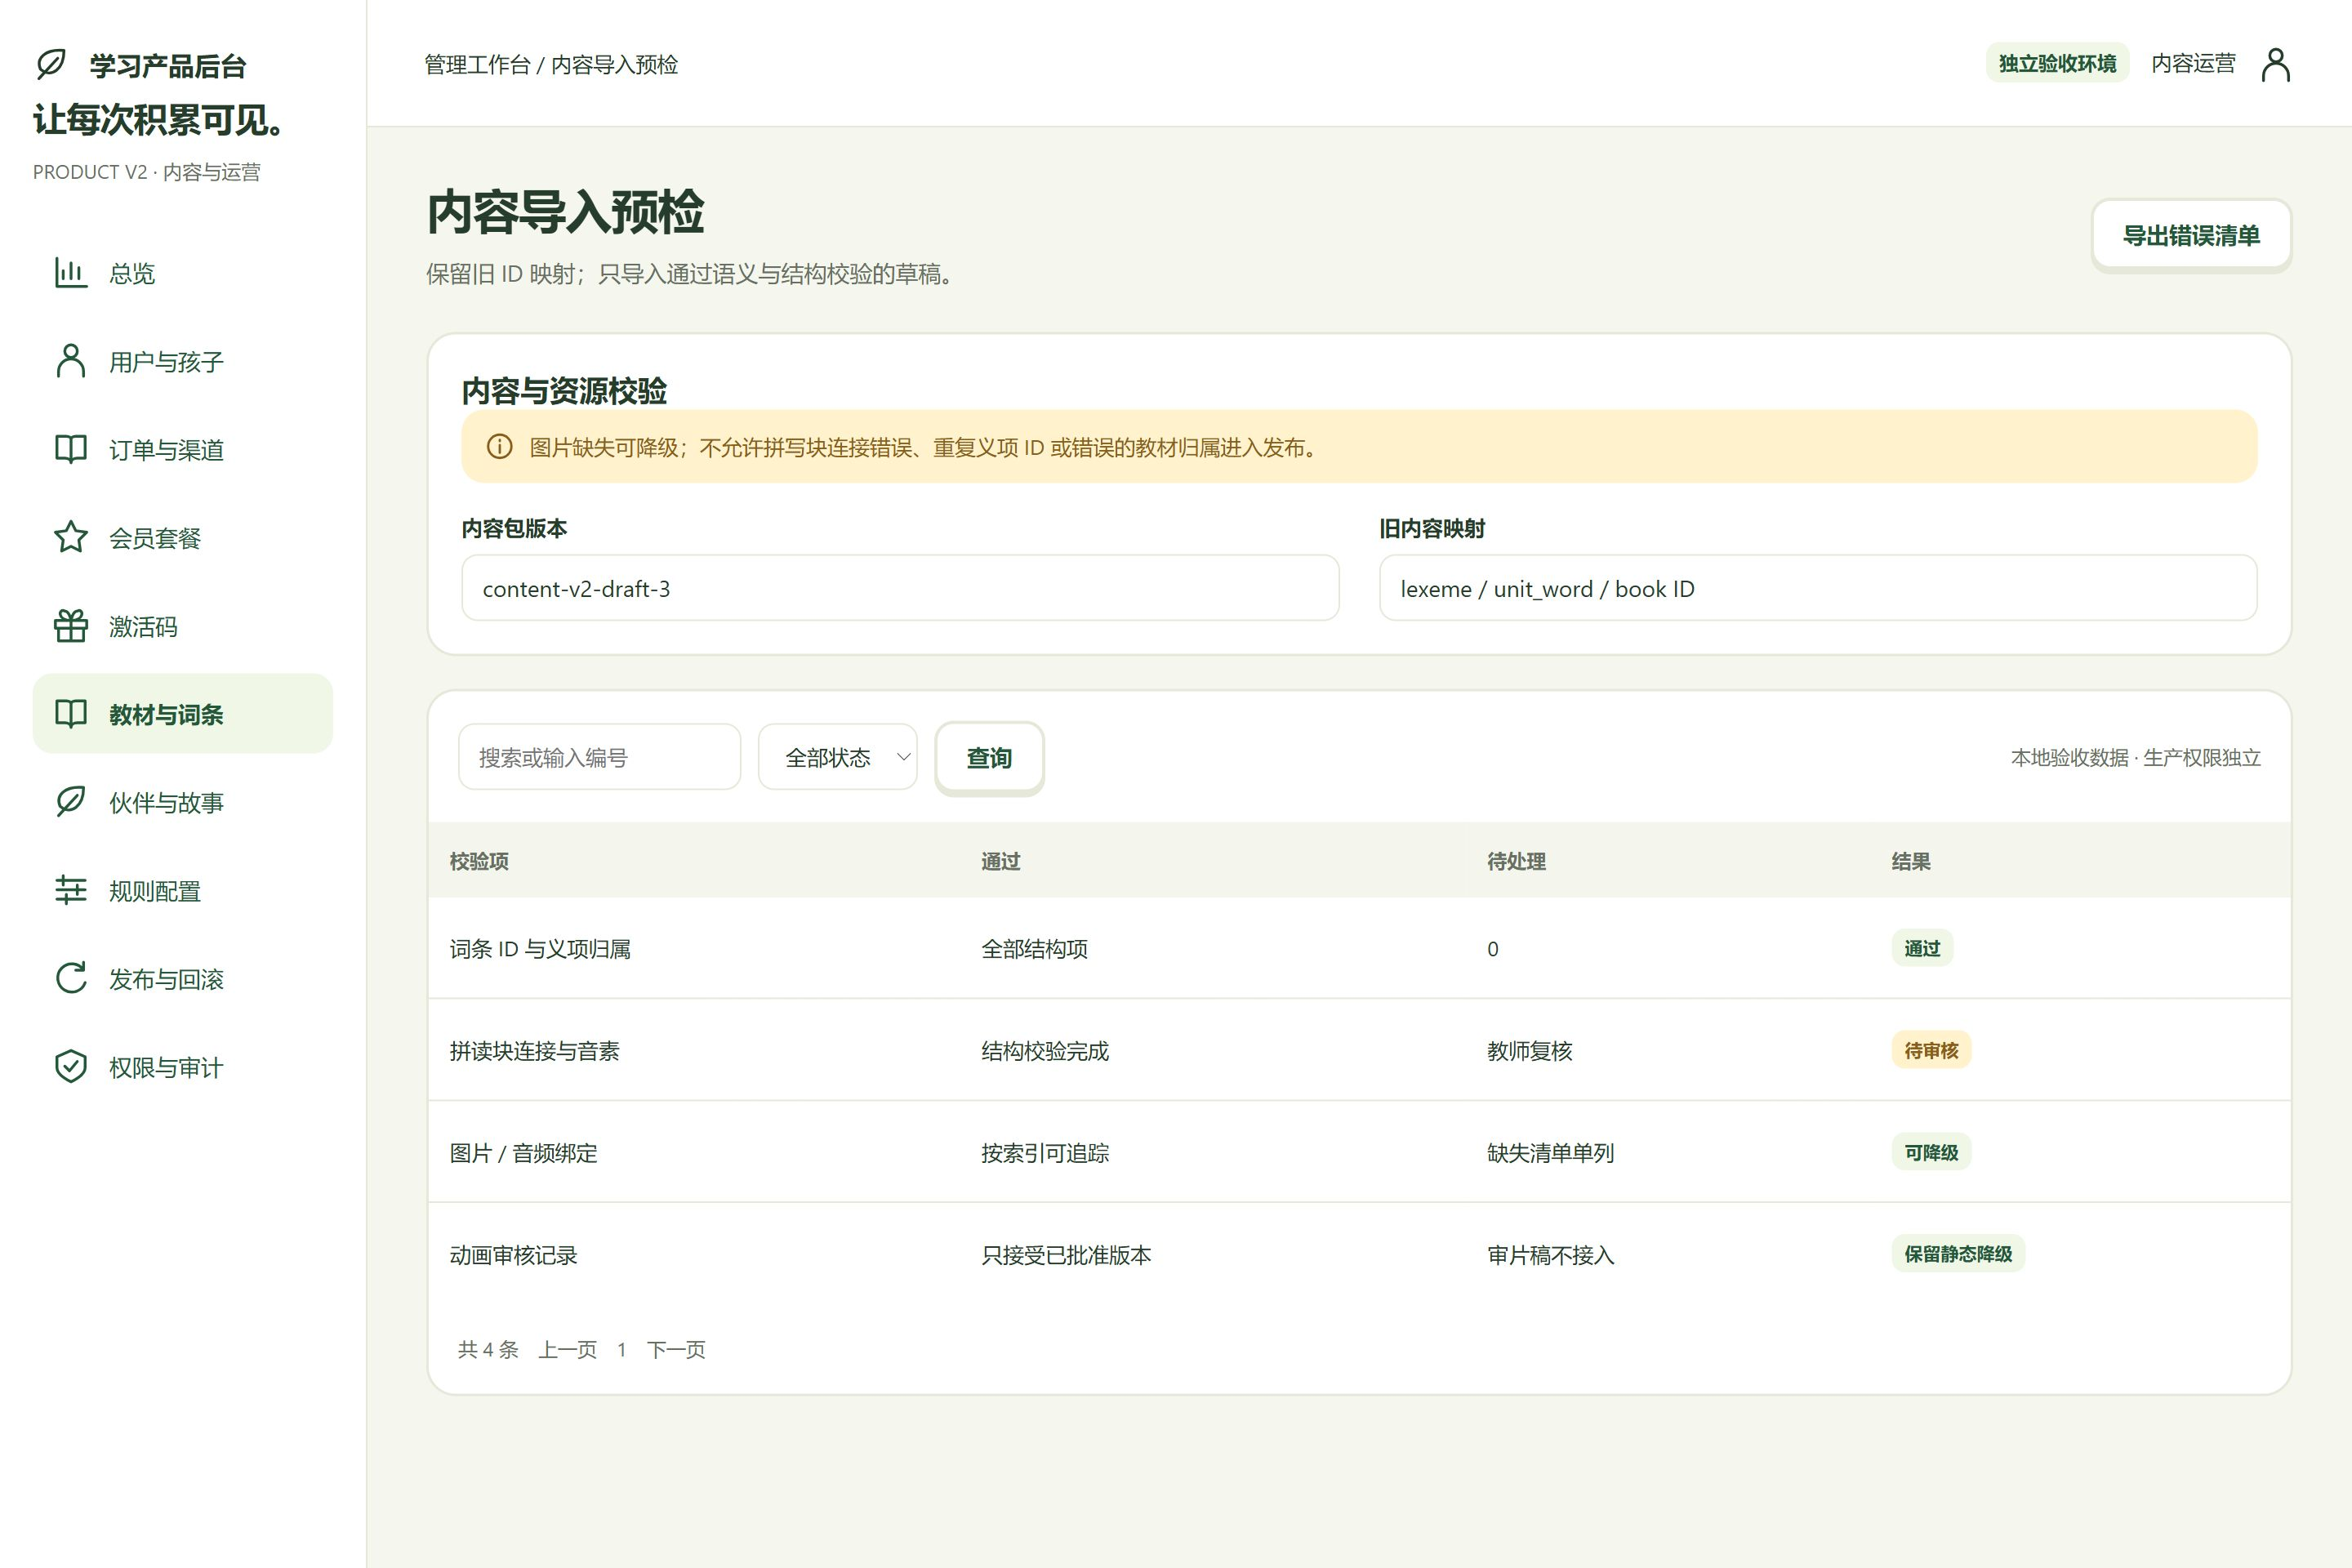Screen dimensions: 2352x1568
Task: Click the shield check icon for 权限与审计
Action: [70, 1067]
